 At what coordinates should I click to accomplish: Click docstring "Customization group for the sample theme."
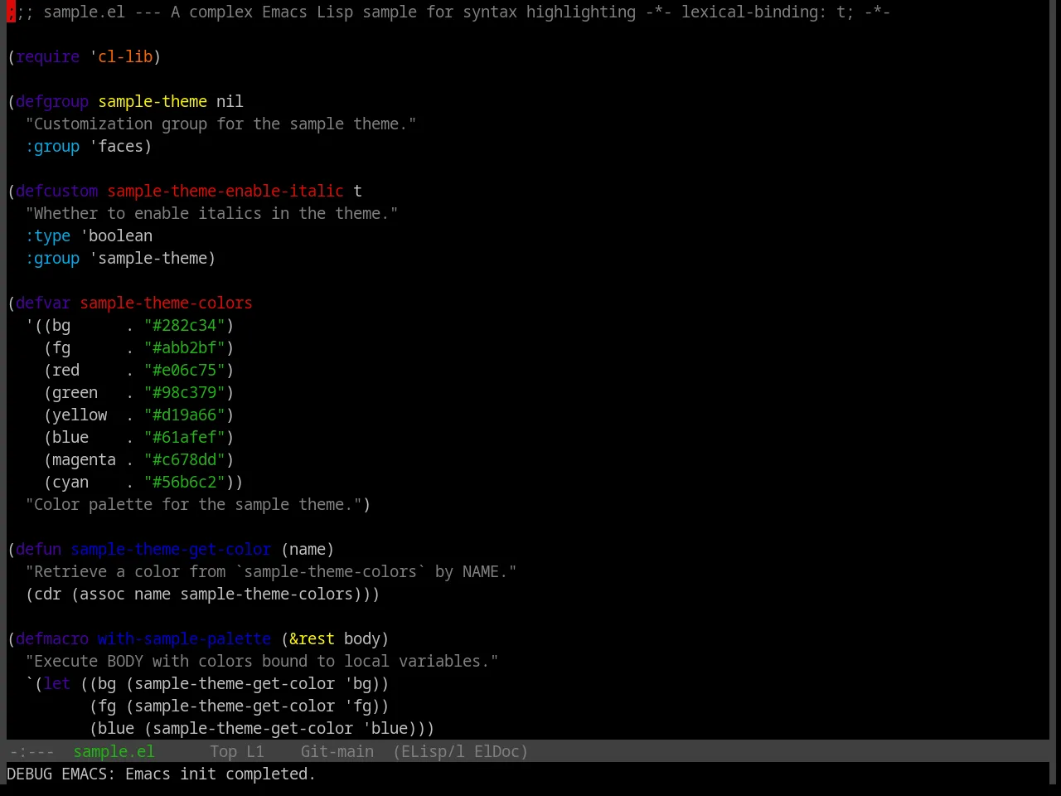(x=220, y=124)
